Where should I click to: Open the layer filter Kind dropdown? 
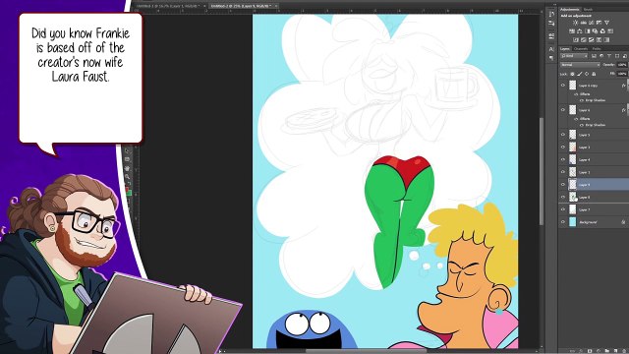tap(574, 56)
